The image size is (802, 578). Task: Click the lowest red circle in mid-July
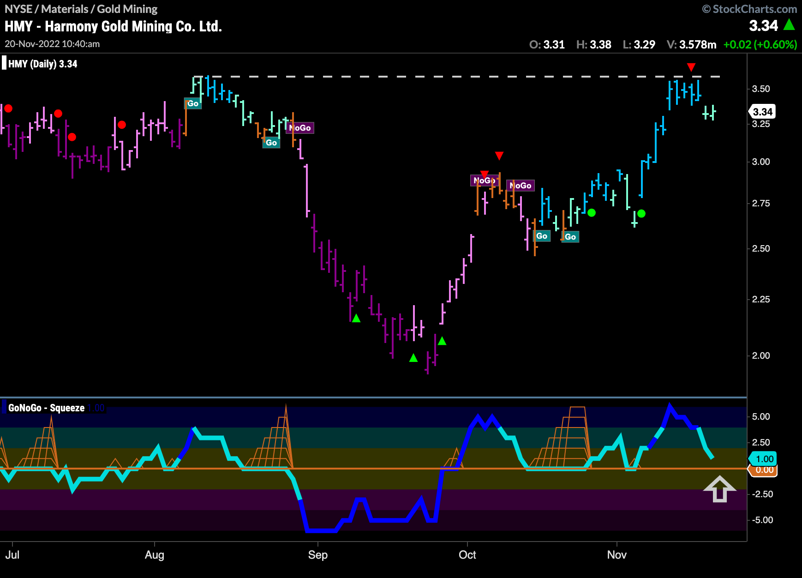(x=72, y=137)
